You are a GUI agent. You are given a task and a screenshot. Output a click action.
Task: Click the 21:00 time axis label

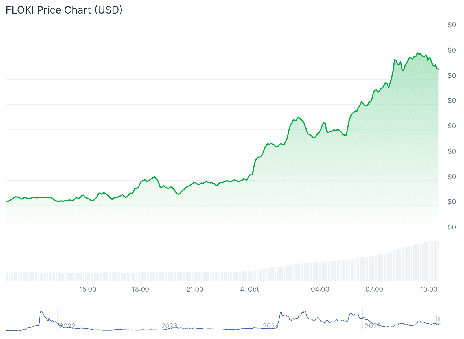(195, 289)
